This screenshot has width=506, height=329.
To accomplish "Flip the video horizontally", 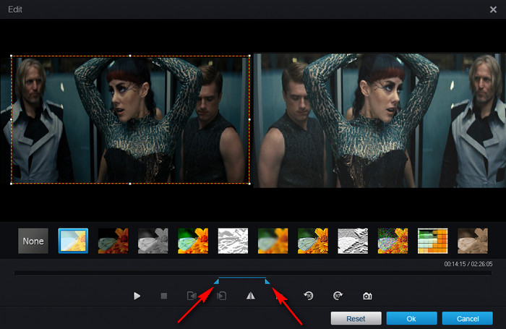I will point(251,296).
